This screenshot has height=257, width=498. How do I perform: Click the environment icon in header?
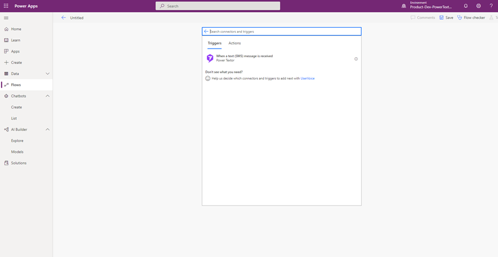tap(404, 6)
